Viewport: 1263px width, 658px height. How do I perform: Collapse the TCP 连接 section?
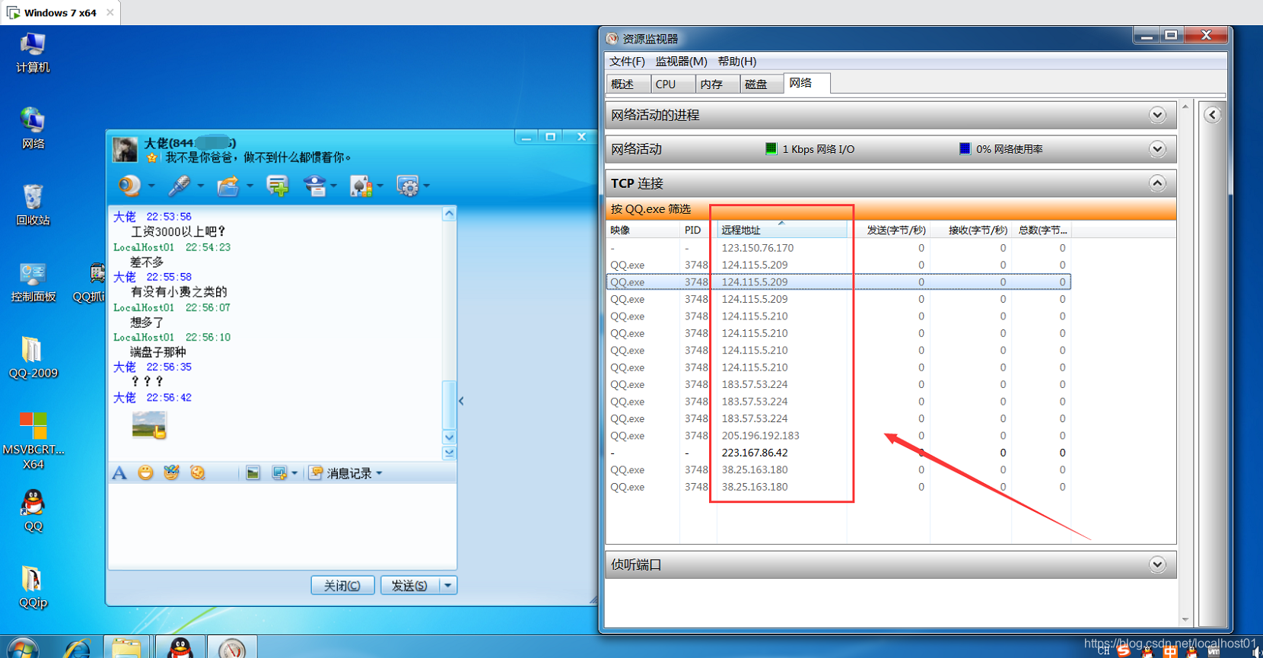click(x=1157, y=183)
